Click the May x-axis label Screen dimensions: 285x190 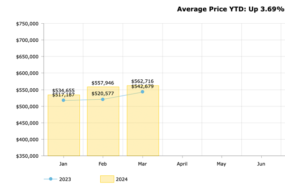221,164
